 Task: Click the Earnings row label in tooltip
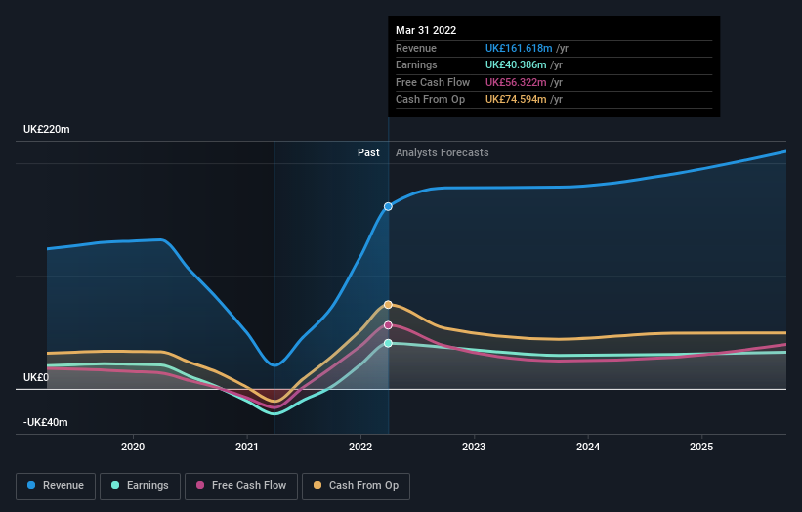coord(416,64)
